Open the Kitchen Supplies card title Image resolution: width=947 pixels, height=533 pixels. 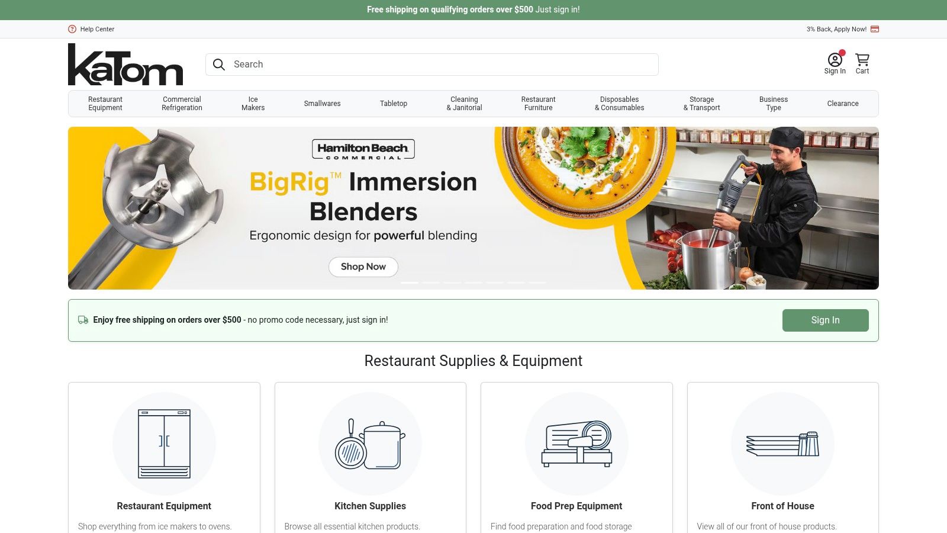point(371,506)
